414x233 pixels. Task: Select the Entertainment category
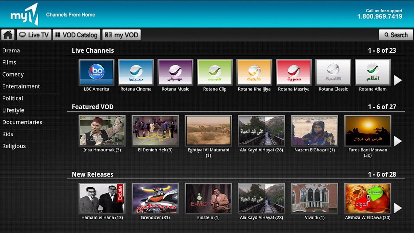coord(21,86)
